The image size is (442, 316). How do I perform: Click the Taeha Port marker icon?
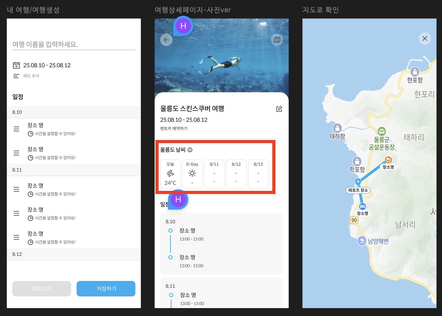(x=337, y=128)
